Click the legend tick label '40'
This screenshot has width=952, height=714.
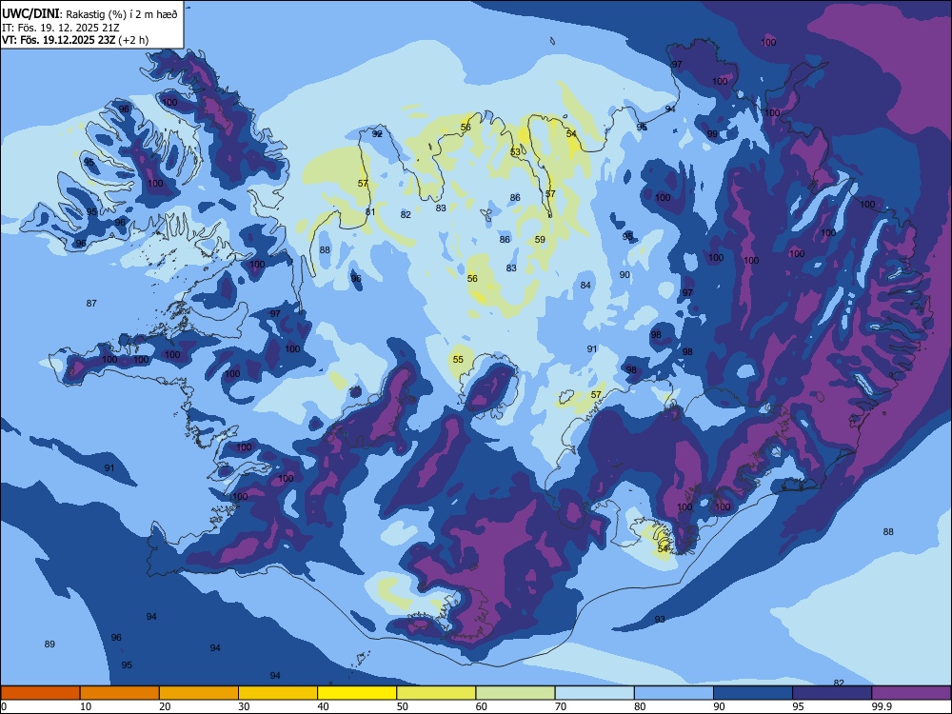coord(324,706)
